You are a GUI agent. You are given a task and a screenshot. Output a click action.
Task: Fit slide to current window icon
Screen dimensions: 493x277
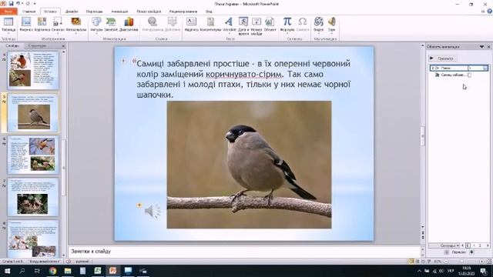(489, 262)
